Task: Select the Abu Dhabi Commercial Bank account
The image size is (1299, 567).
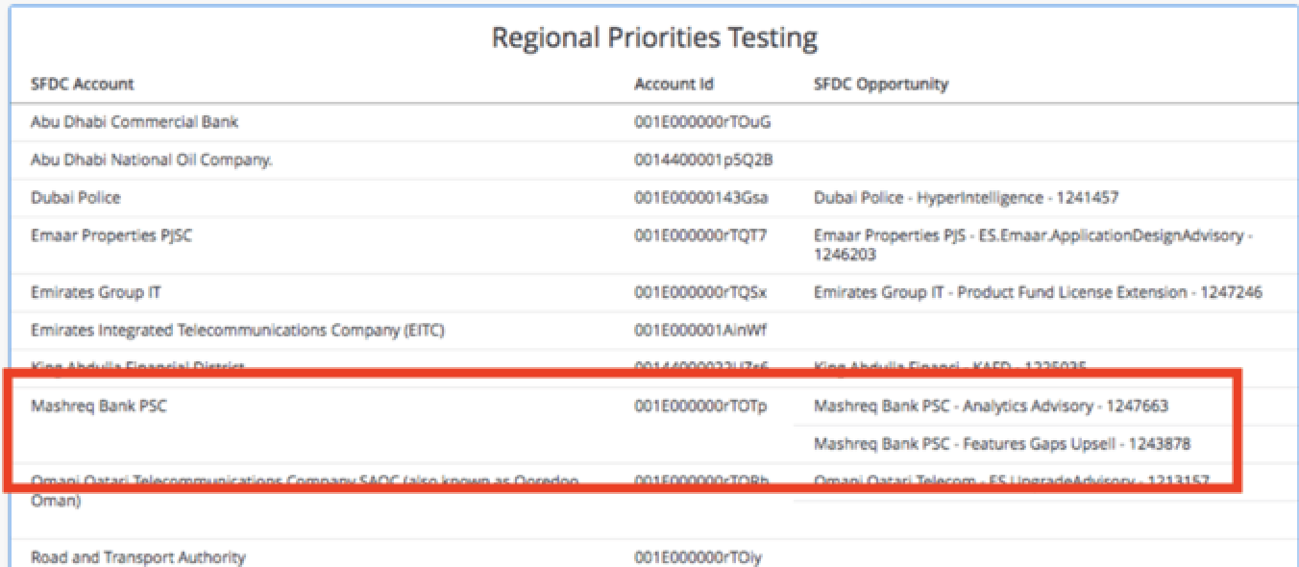Action: [x=135, y=122]
